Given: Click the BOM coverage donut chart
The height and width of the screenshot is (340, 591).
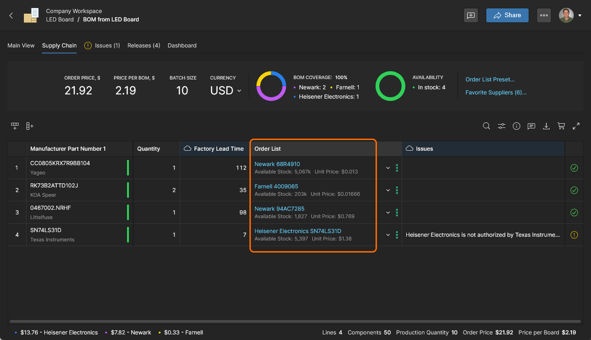Looking at the screenshot, I should tap(271, 86).
